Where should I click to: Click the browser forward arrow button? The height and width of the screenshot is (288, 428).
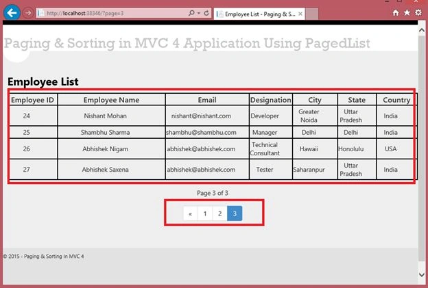pyautogui.click(x=28, y=13)
